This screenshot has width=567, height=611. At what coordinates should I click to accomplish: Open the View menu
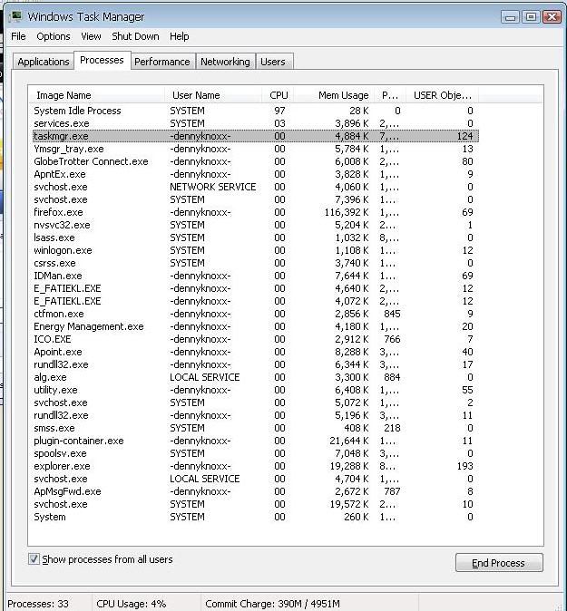click(x=91, y=36)
